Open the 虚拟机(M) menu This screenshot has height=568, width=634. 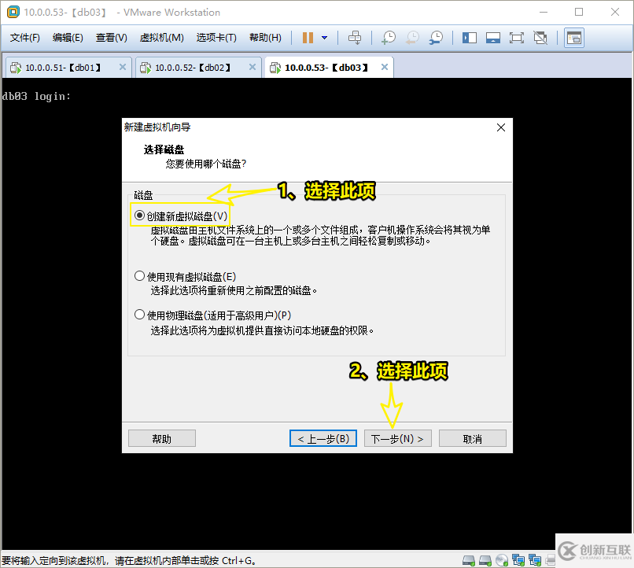point(161,38)
